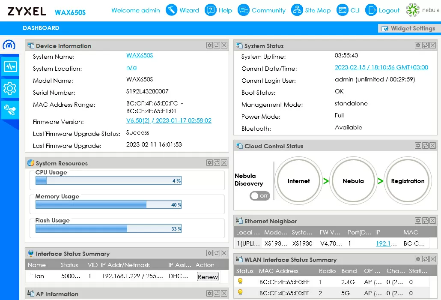441x300 pixels.
Task: Open Interface Status Summary settings icon
Action: point(209,253)
